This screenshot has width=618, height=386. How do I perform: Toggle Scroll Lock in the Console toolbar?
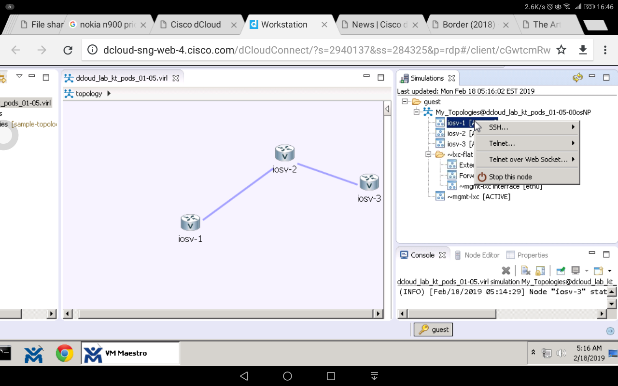[540, 270]
